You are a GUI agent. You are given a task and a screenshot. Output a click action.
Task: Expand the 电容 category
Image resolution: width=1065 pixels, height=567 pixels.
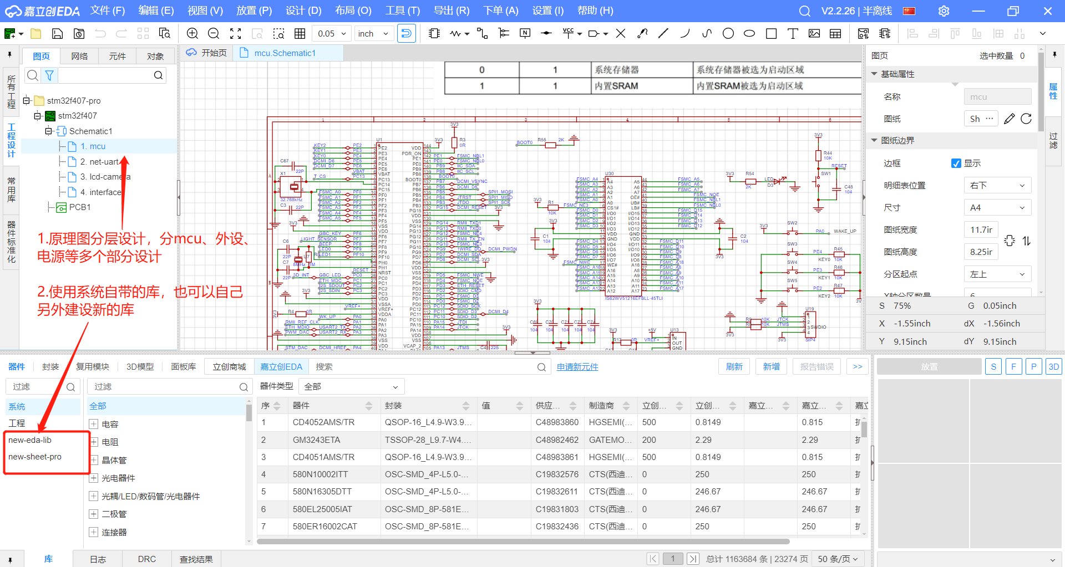coord(94,424)
